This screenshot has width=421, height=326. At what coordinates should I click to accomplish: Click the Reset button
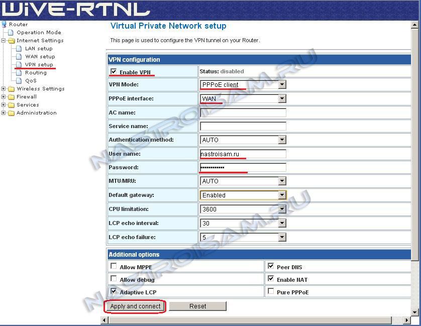click(197, 306)
